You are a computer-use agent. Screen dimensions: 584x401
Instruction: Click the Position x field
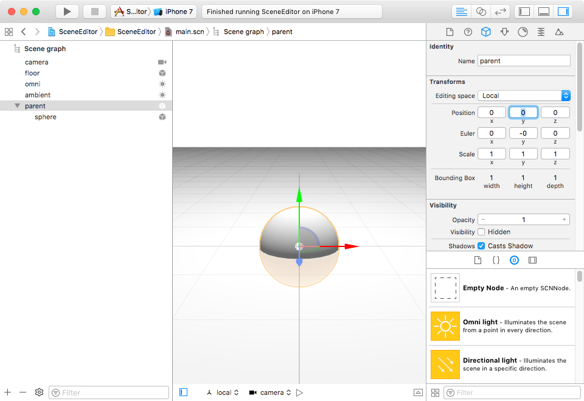click(x=492, y=113)
